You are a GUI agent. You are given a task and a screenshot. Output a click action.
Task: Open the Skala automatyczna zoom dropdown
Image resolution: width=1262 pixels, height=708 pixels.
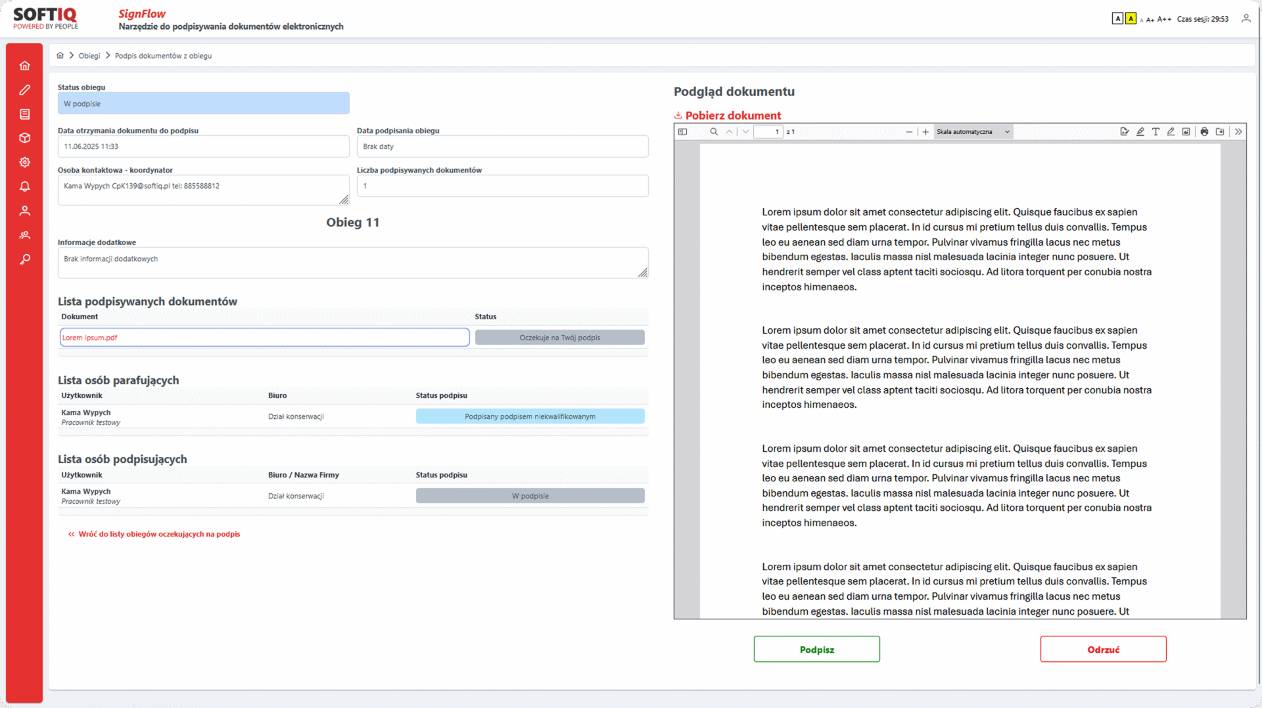coord(972,132)
